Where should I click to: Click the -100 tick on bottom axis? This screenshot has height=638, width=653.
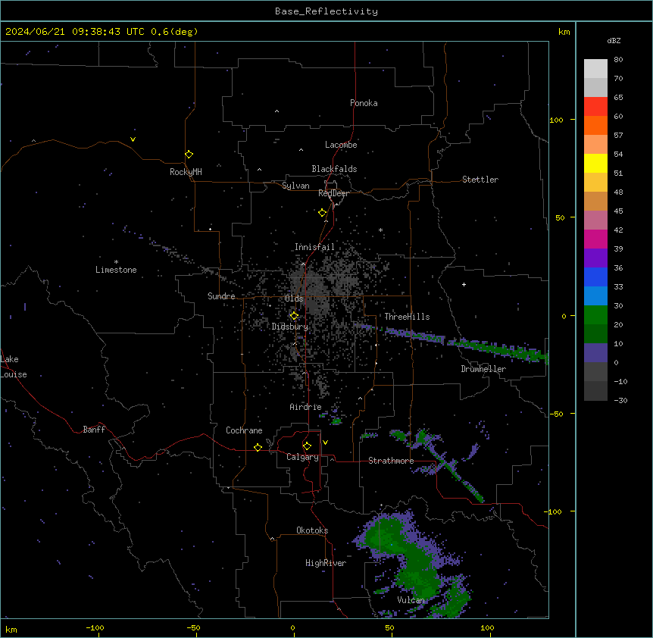click(95, 627)
